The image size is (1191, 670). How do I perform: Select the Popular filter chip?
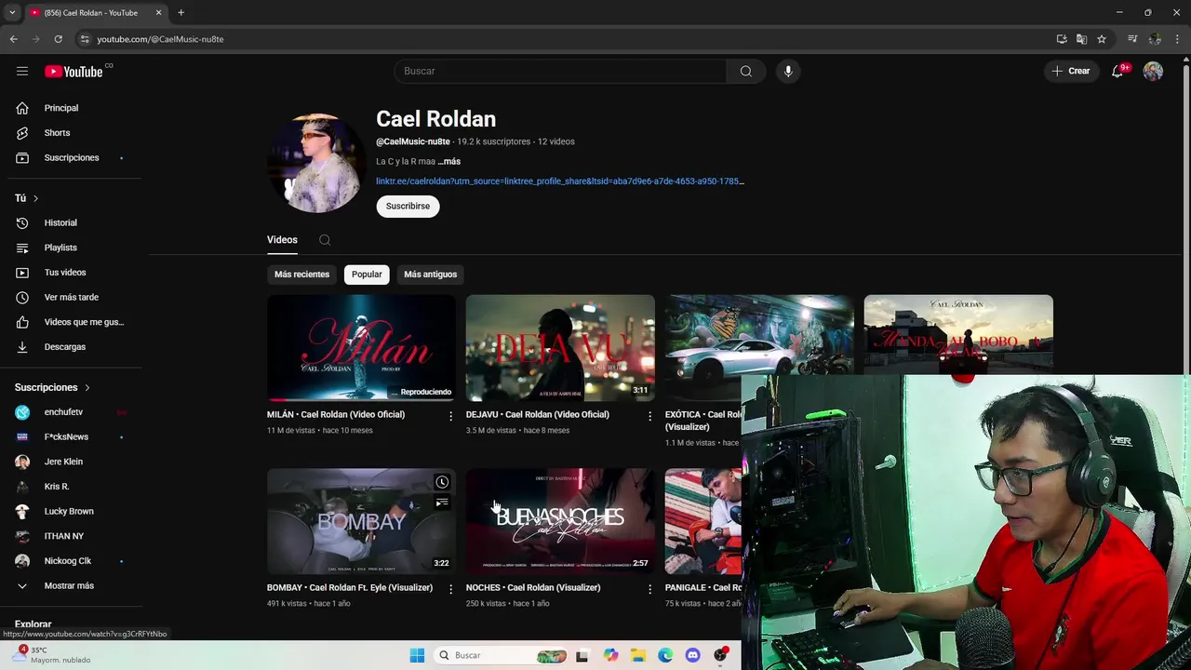point(367,275)
